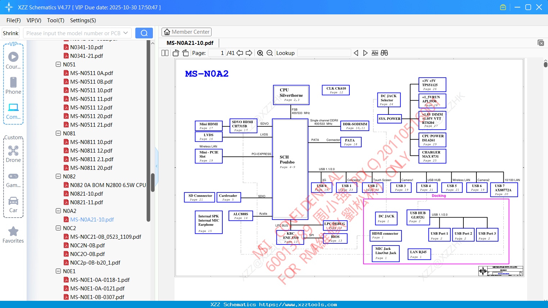548x308 pixels.
Task: Click the Shrink button
Action: 10,33
